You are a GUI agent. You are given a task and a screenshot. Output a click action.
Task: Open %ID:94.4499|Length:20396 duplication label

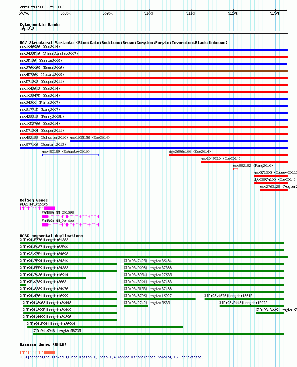tap(47, 317)
